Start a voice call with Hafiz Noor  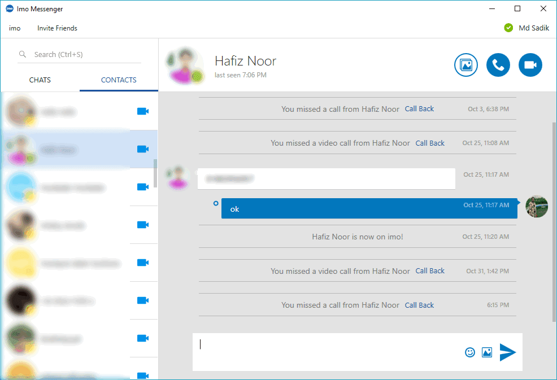coord(498,65)
